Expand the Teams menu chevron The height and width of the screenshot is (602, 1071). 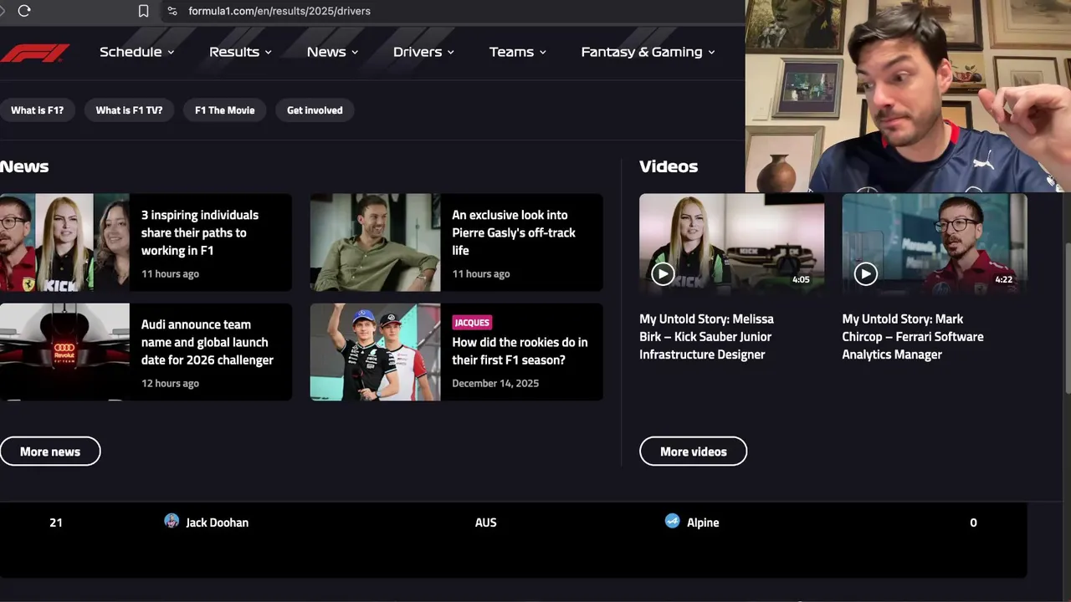click(543, 53)
